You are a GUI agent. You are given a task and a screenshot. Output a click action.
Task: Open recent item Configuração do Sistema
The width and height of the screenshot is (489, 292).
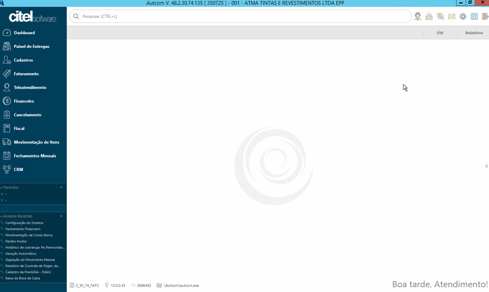[x=24, y=223]
